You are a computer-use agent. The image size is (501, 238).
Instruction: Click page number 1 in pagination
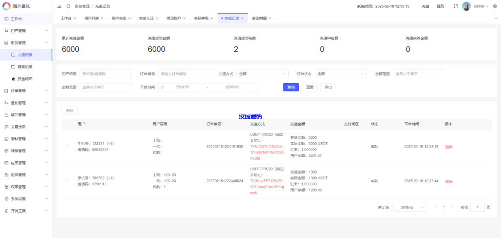444,207
